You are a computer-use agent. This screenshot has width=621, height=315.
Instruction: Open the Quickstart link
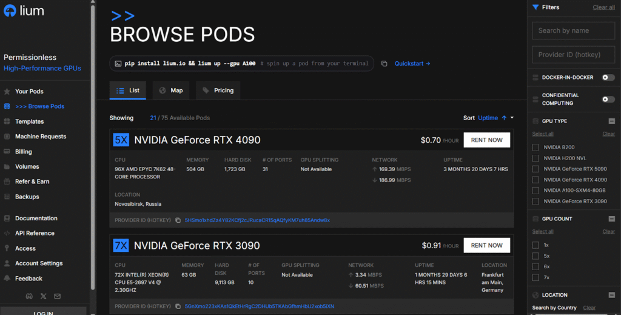point(412,64)
